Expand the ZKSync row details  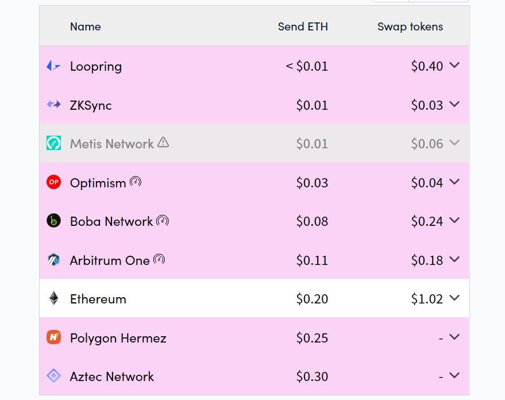click(x=454, y=105)
